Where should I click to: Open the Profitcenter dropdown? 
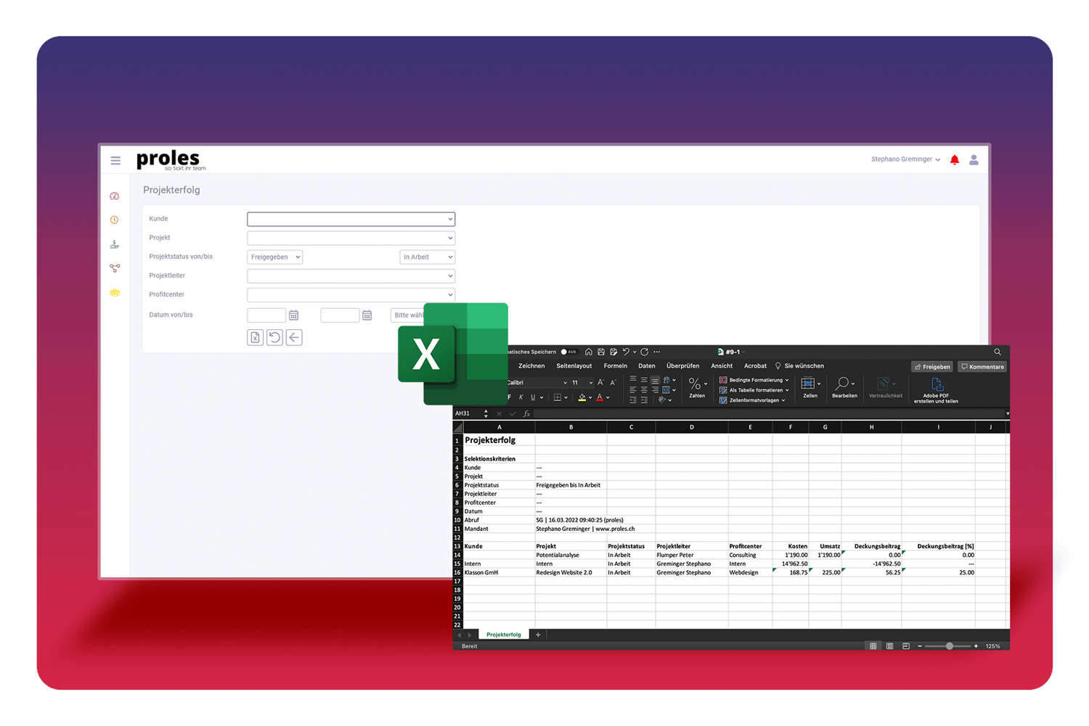[x=351, y=294]
